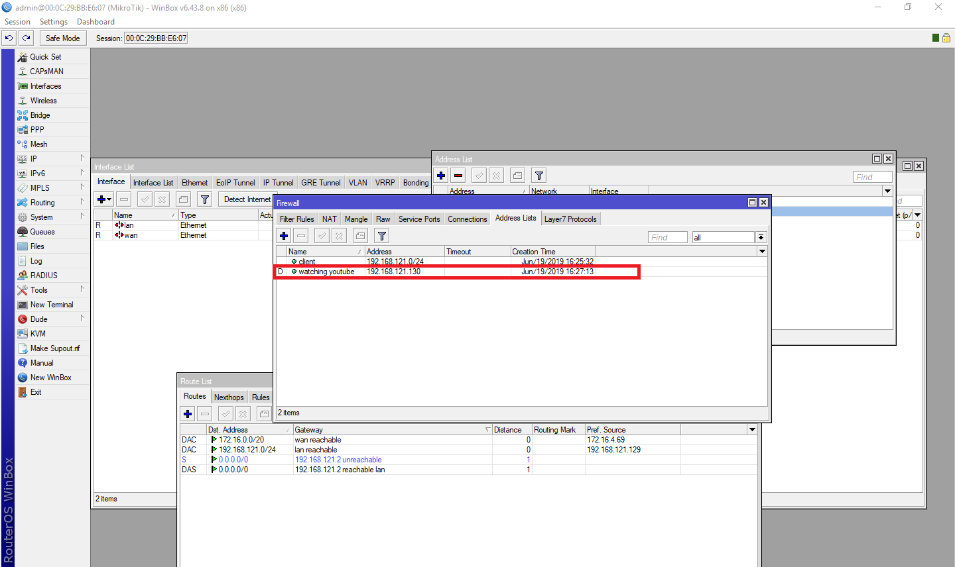Image resolution: width=955 pixels, height=567 pixels.
Task: Open New WinBox
Action: 52,378
